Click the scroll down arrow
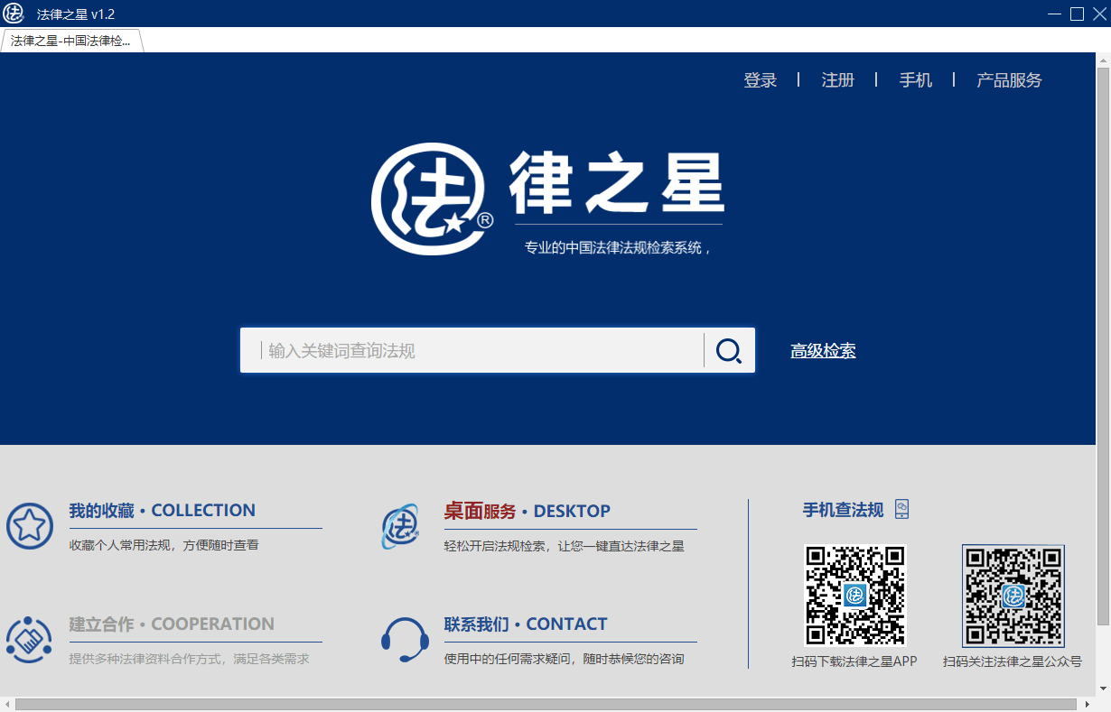Screen dimensions: 1111x712 tap(1103, 689)
